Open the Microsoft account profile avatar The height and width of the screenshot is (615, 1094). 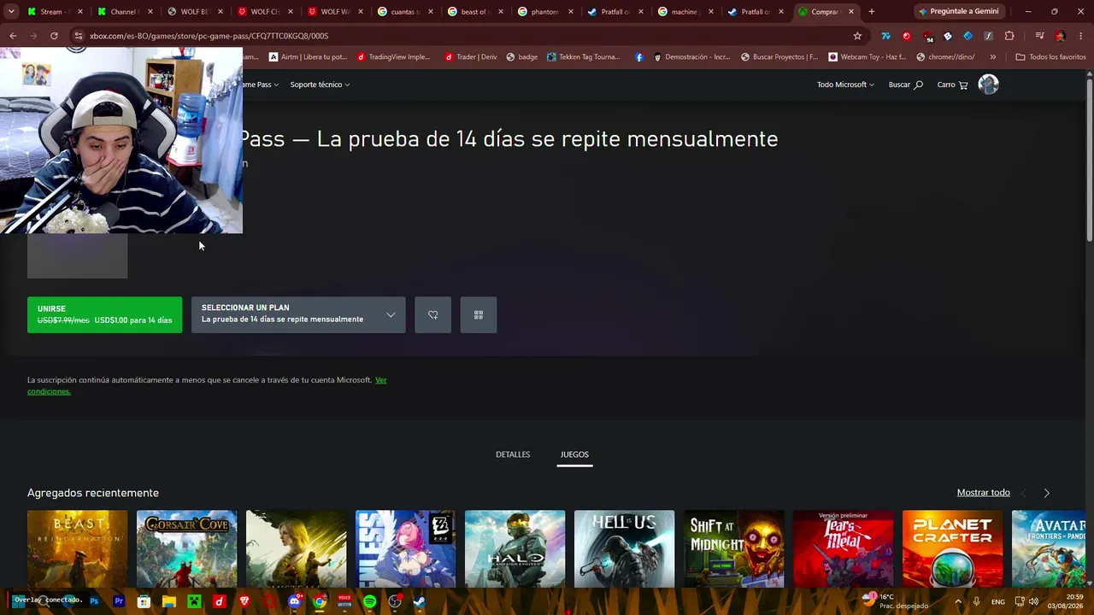coord(989,84)
